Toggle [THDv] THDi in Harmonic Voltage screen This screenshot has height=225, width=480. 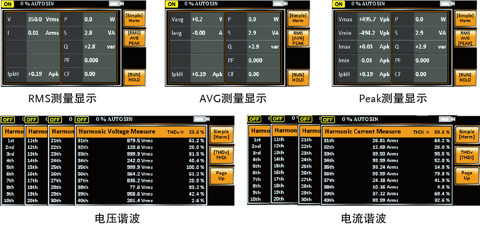(x=221, y=155)
